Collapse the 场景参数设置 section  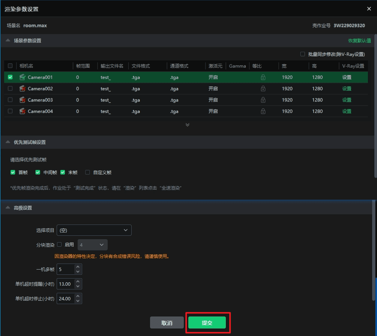point(8,41)
